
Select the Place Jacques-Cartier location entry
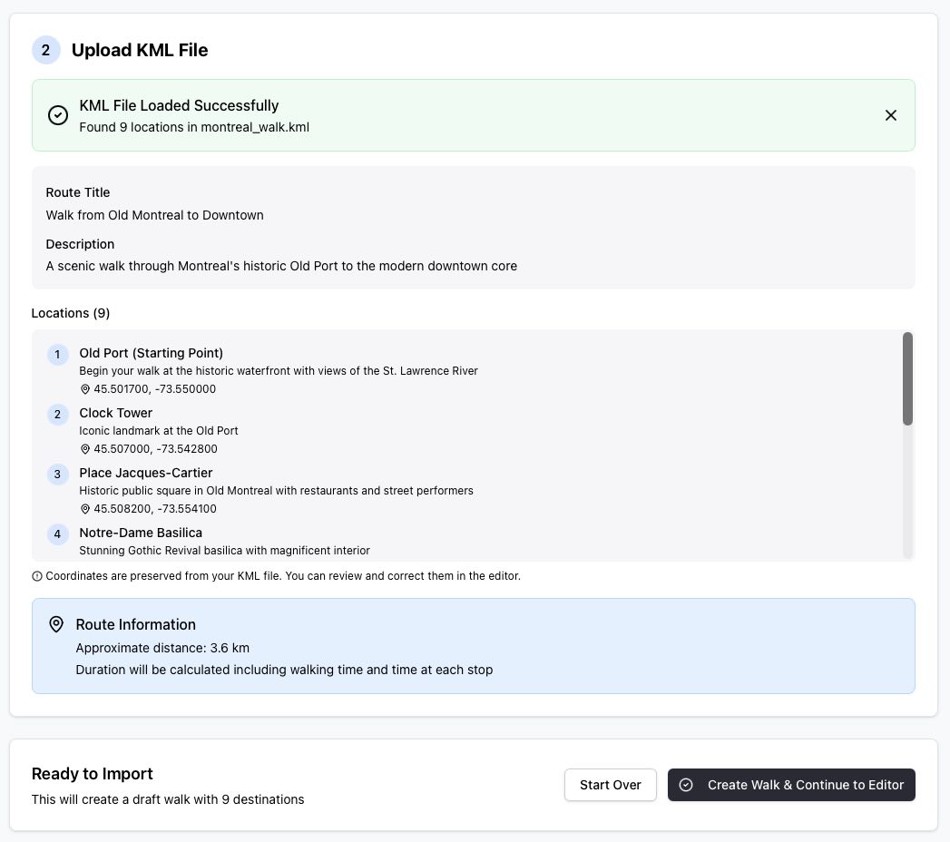click(x=145, y=473)
